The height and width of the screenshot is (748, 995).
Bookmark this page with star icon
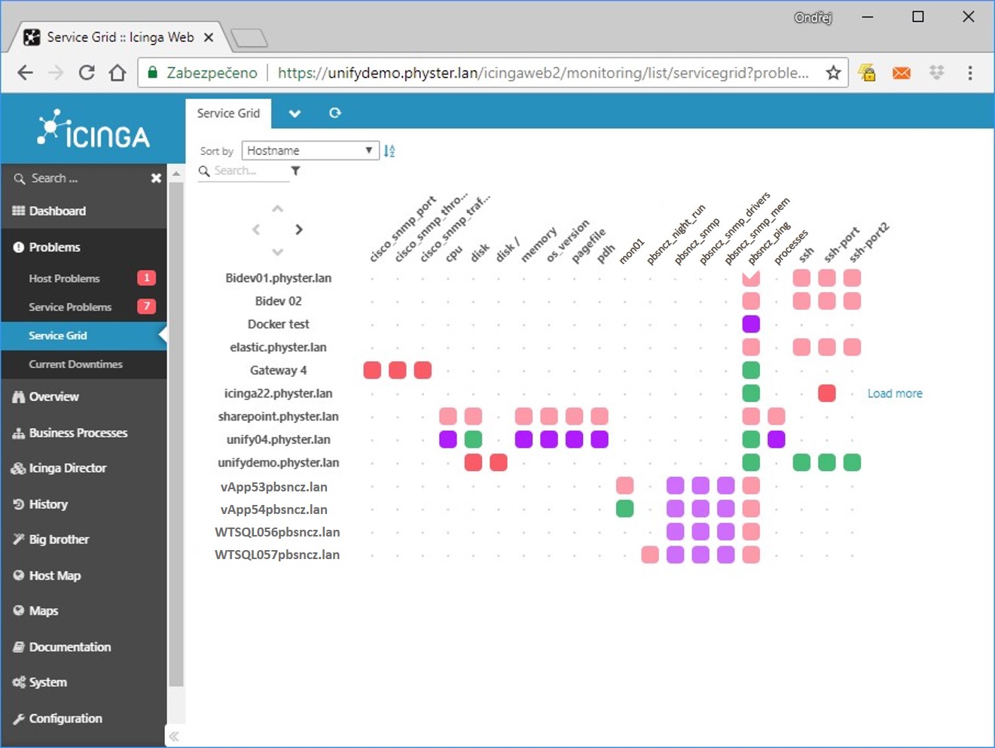coord(833,73)
